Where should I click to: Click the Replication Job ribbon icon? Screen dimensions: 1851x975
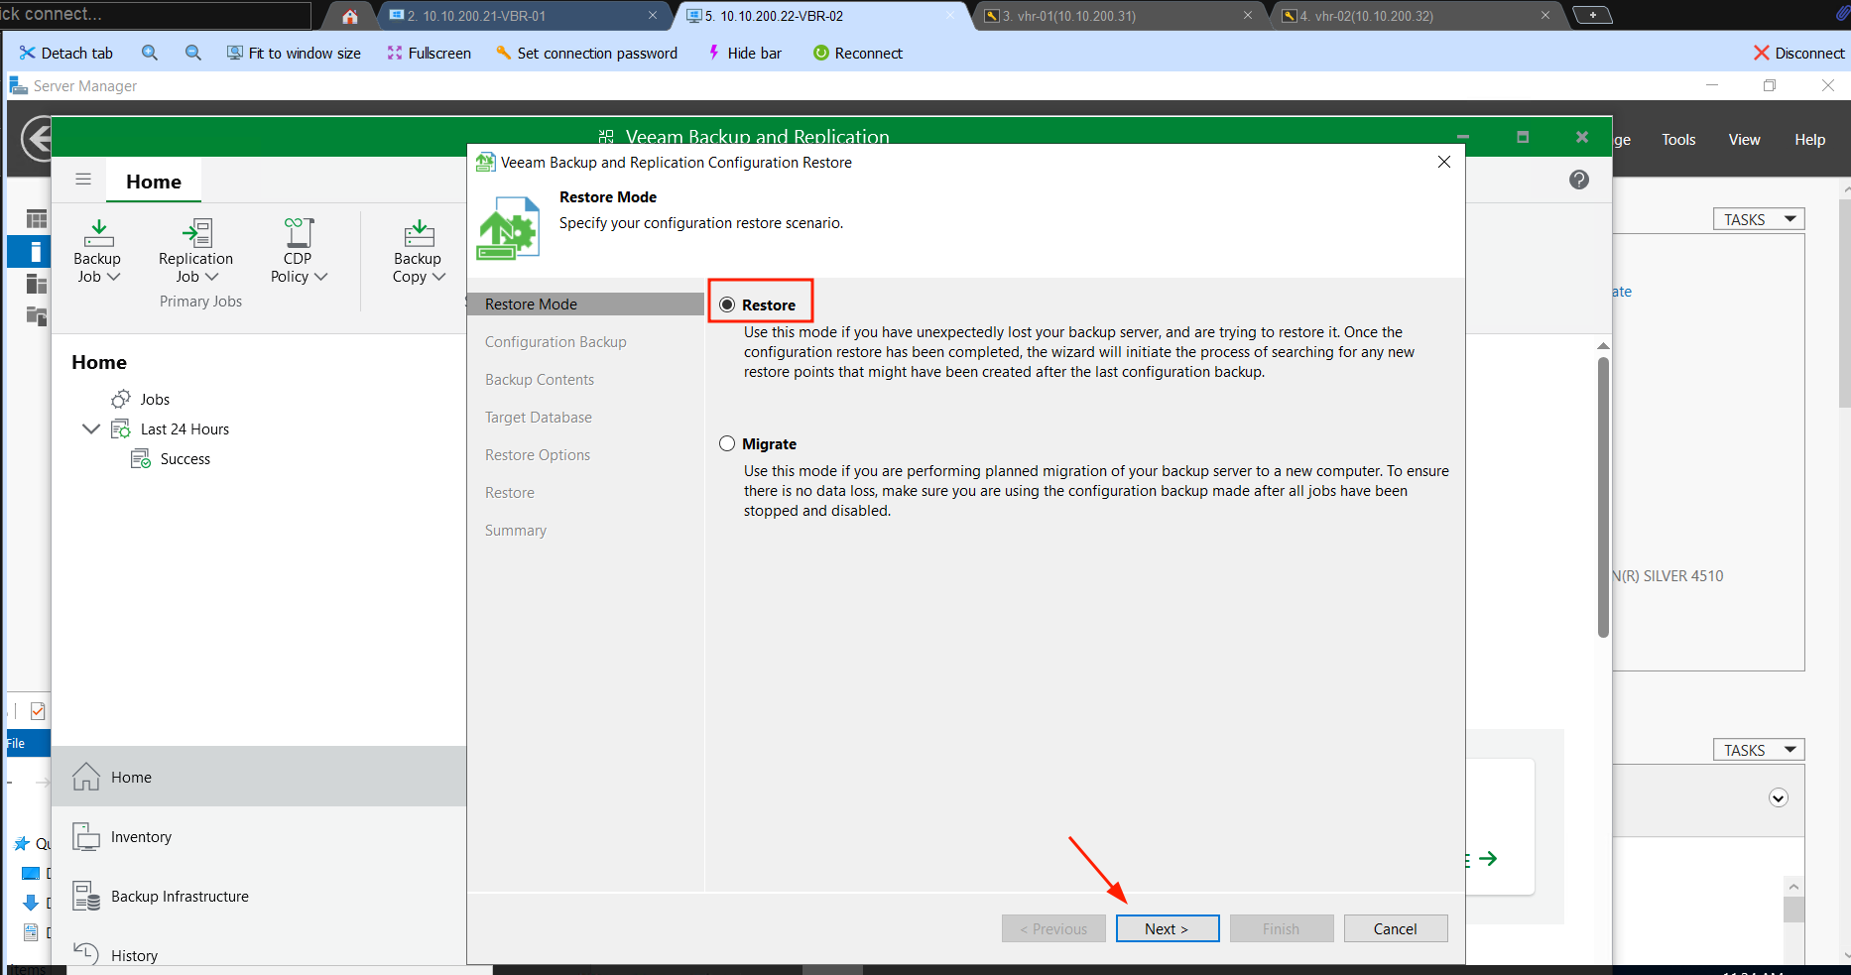[x=196, y=251]
